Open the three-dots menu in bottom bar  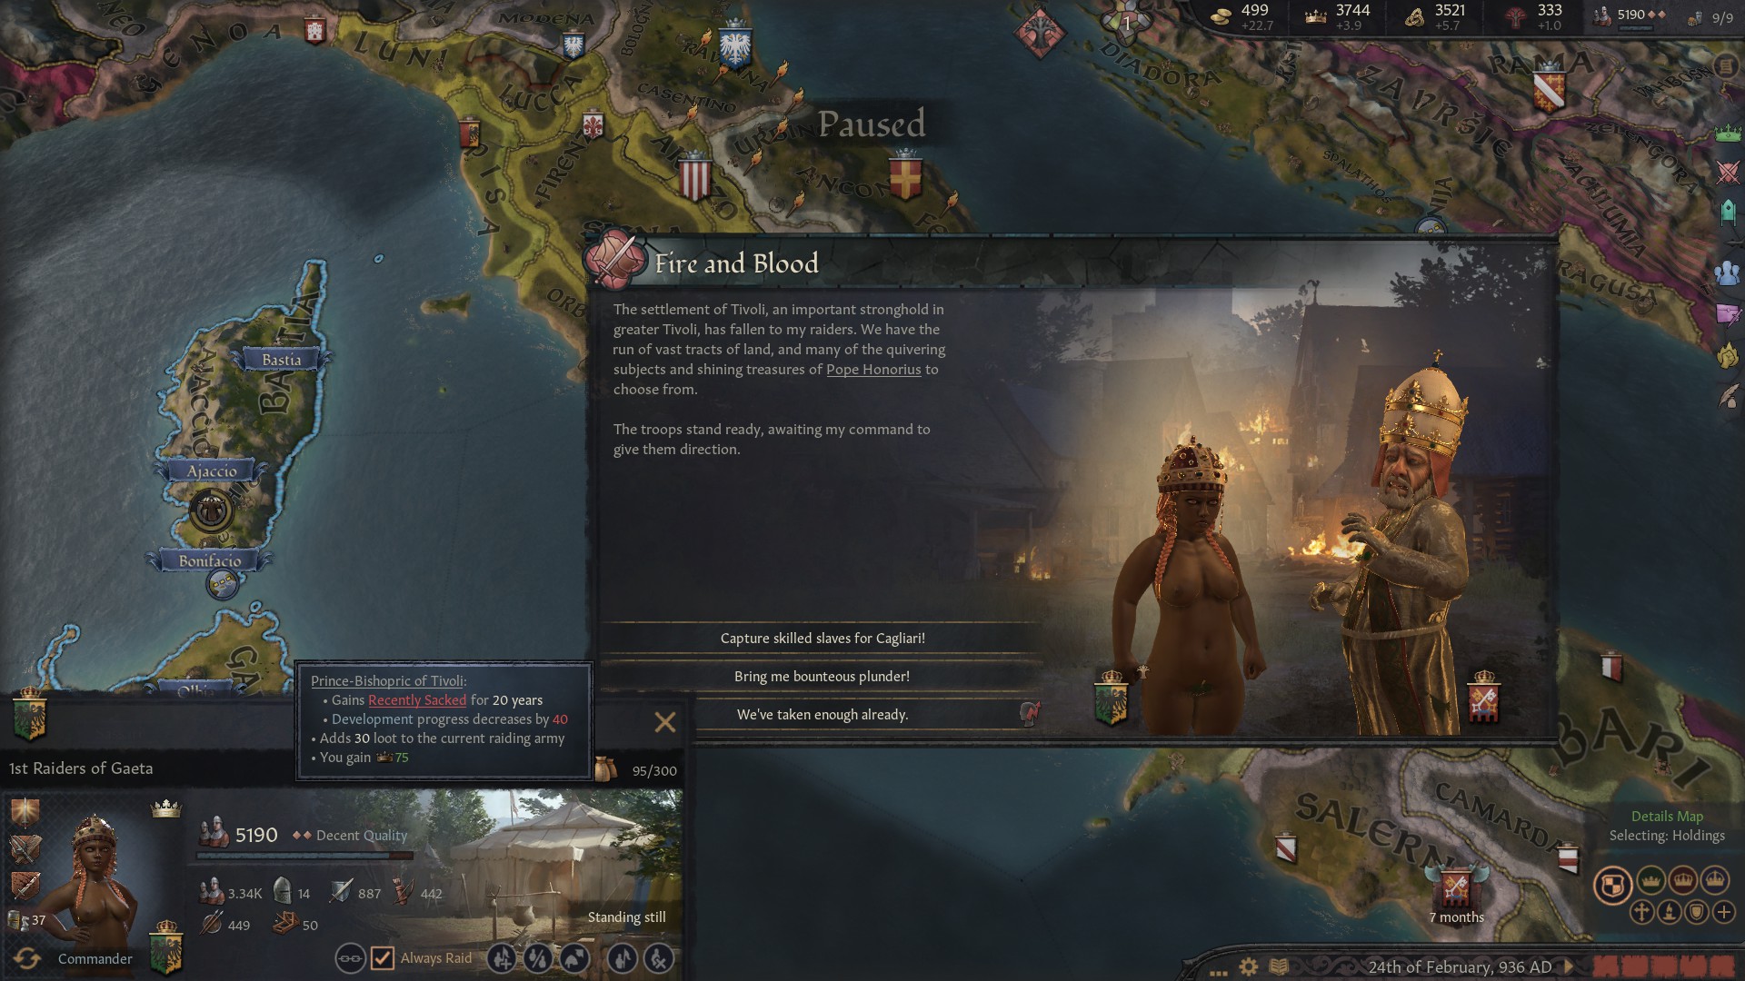click(1218, 972)
